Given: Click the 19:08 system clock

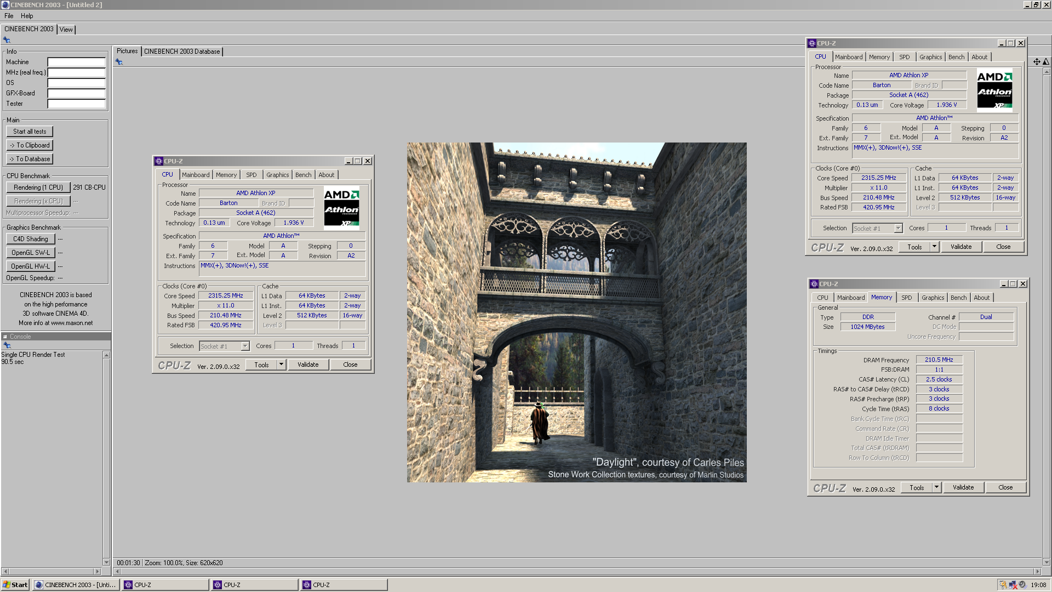Looking at the screenshot, I should point(1038,585).
